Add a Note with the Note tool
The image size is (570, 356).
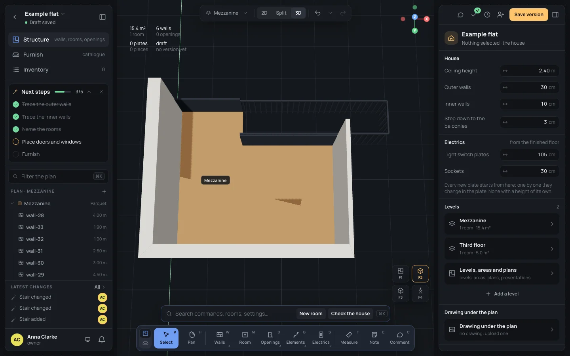374,338
